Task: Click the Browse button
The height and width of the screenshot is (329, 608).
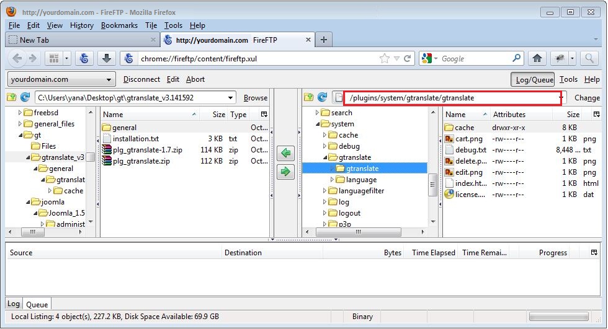Action: click(255, 98)
